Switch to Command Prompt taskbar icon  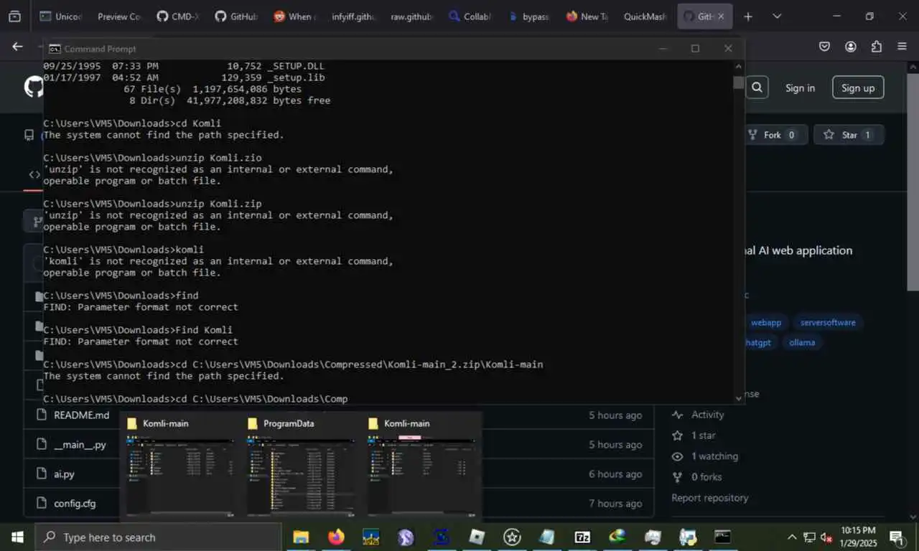[722, 537]
